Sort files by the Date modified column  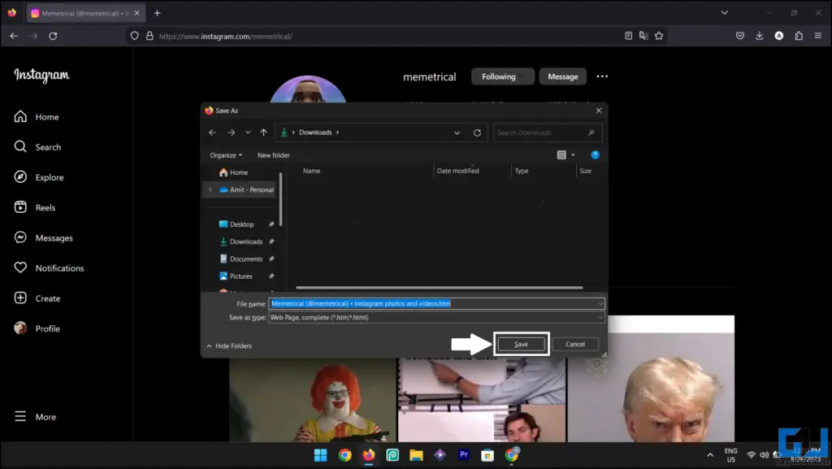[x=458, y=171]
